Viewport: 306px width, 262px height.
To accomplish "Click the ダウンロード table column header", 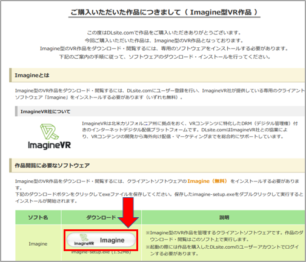I will (x=101, y=217).
